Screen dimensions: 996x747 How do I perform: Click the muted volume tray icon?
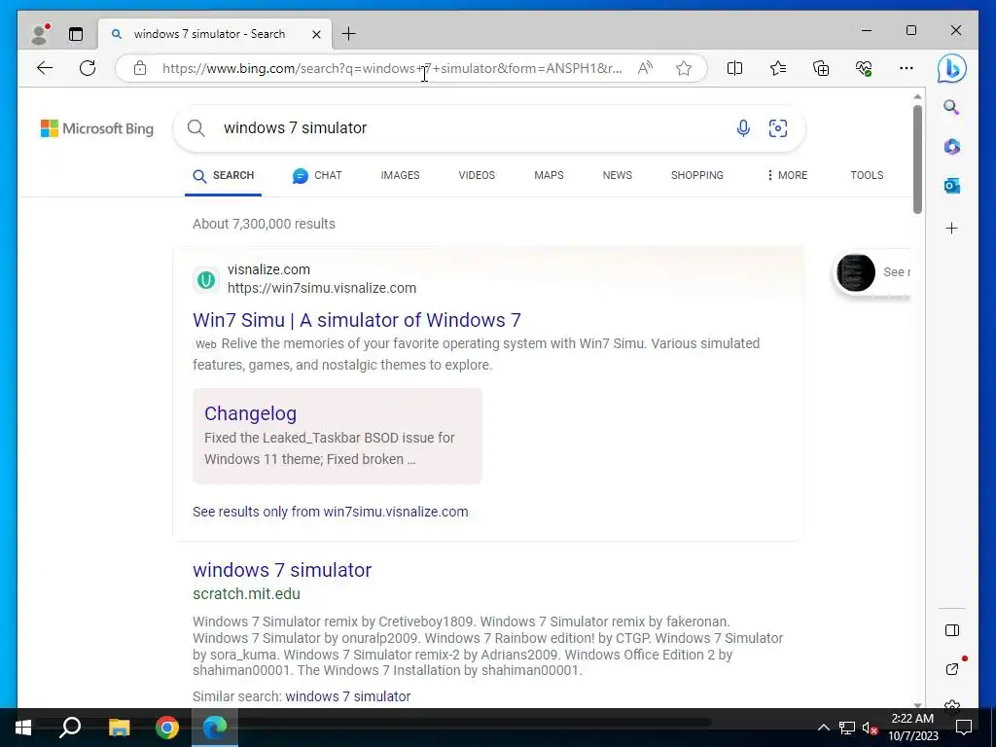[x=870, y=728]
